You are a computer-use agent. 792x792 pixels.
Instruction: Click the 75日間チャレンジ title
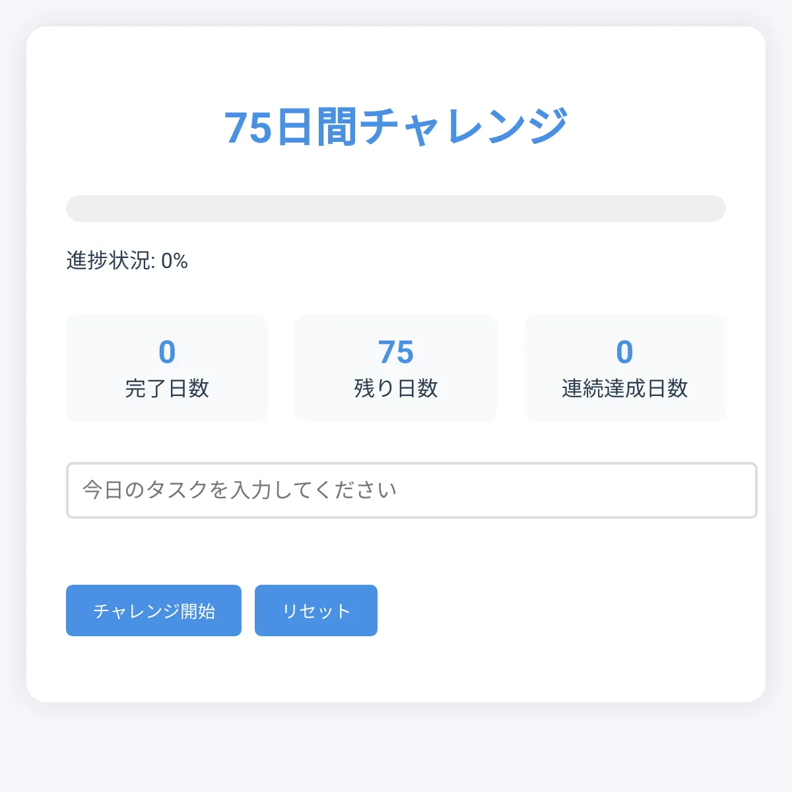pyautogui.click(x=396, y=125)
